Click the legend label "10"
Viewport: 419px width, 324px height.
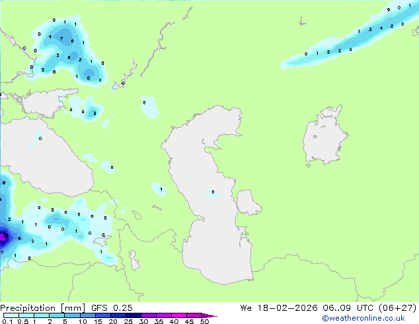click(83, 321)
